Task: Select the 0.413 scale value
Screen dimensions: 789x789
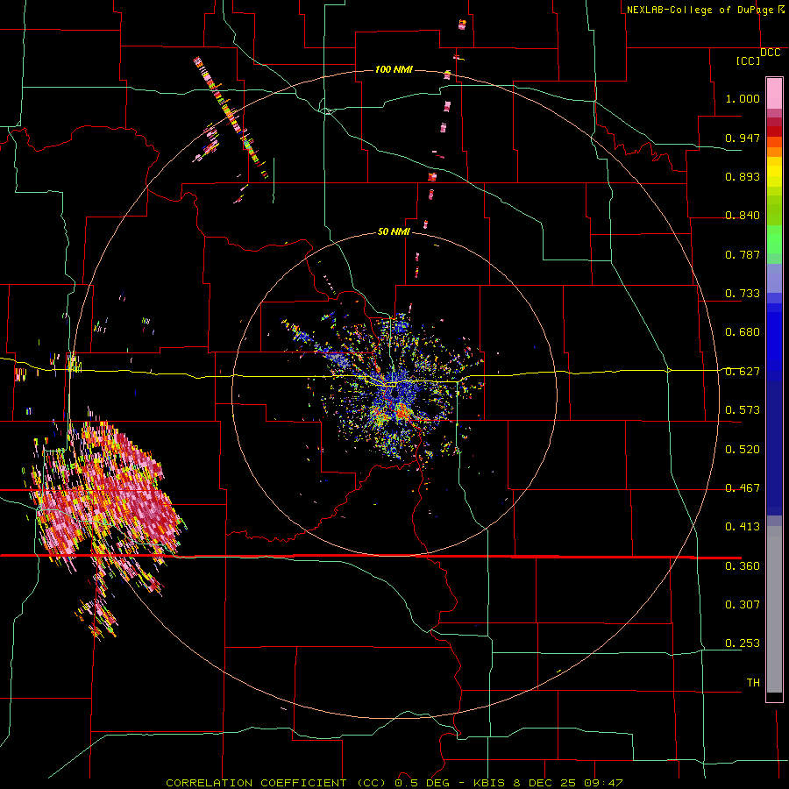Action: point(743,527)
